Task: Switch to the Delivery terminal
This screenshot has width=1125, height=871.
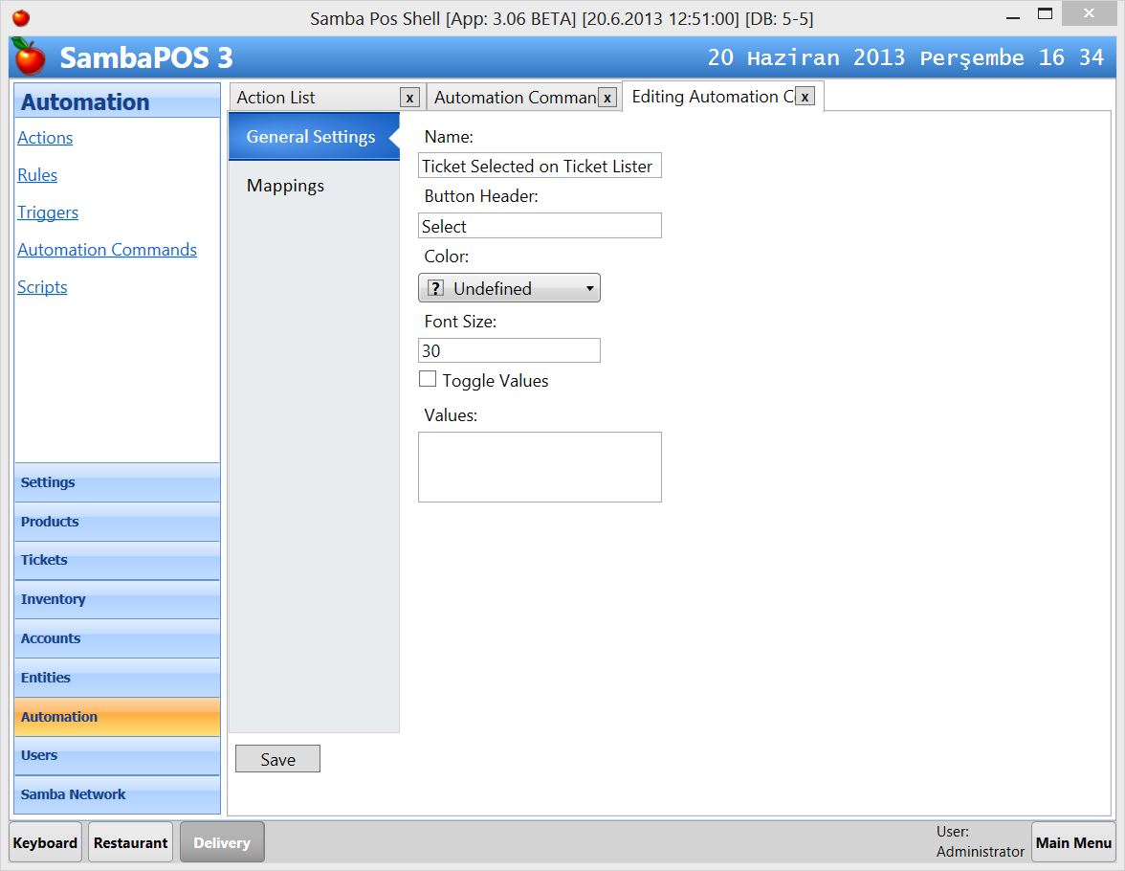Action: pos(222,842)
